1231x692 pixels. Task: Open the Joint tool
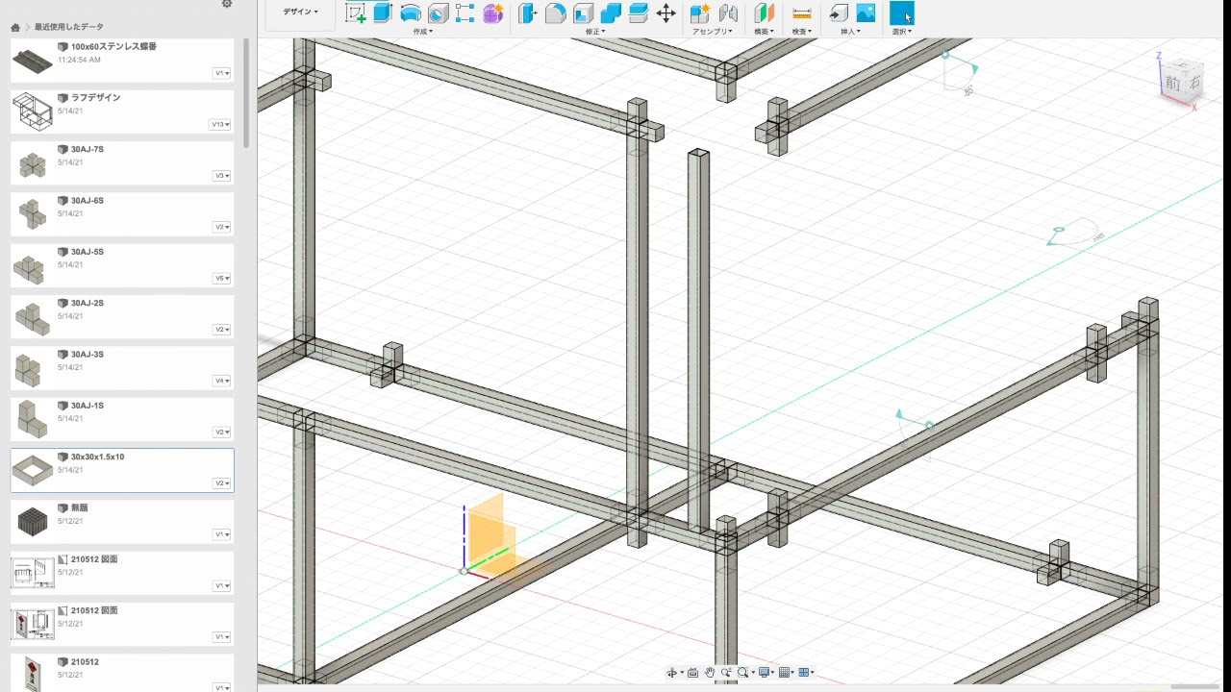coord(728,13)
